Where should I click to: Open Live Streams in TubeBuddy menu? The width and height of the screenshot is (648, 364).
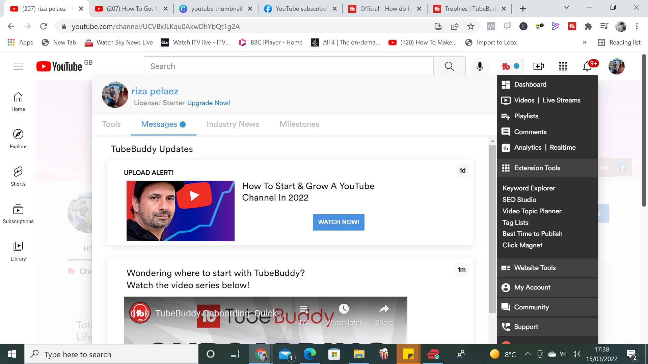[561, 100]
